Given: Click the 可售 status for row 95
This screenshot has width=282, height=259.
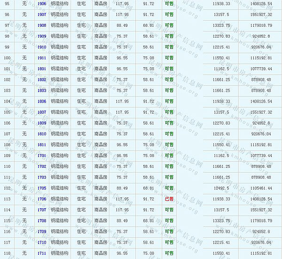Looking at the screenshot, I should point(169,4).
